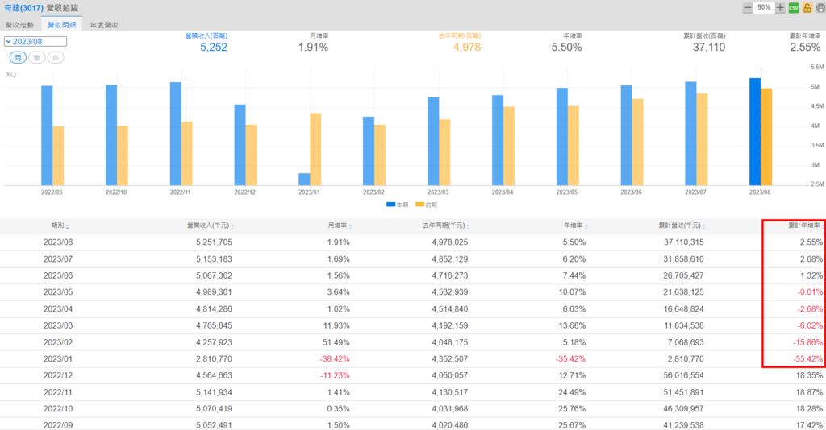Image resolution: width=826 pixels, height=430 pixels.
Task: Click the highlighted 2023/08 blue chart bar
Action: click(x=755, y=132)
